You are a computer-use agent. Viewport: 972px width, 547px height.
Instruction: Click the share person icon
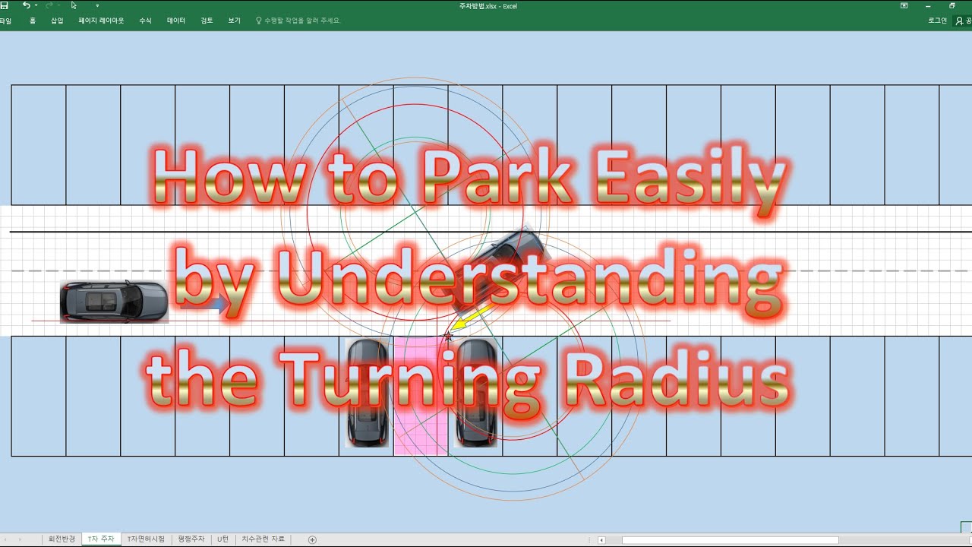(960, 21)
